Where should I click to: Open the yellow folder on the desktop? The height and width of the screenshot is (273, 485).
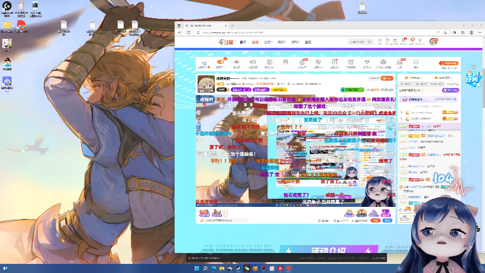(x=7, y=26)
